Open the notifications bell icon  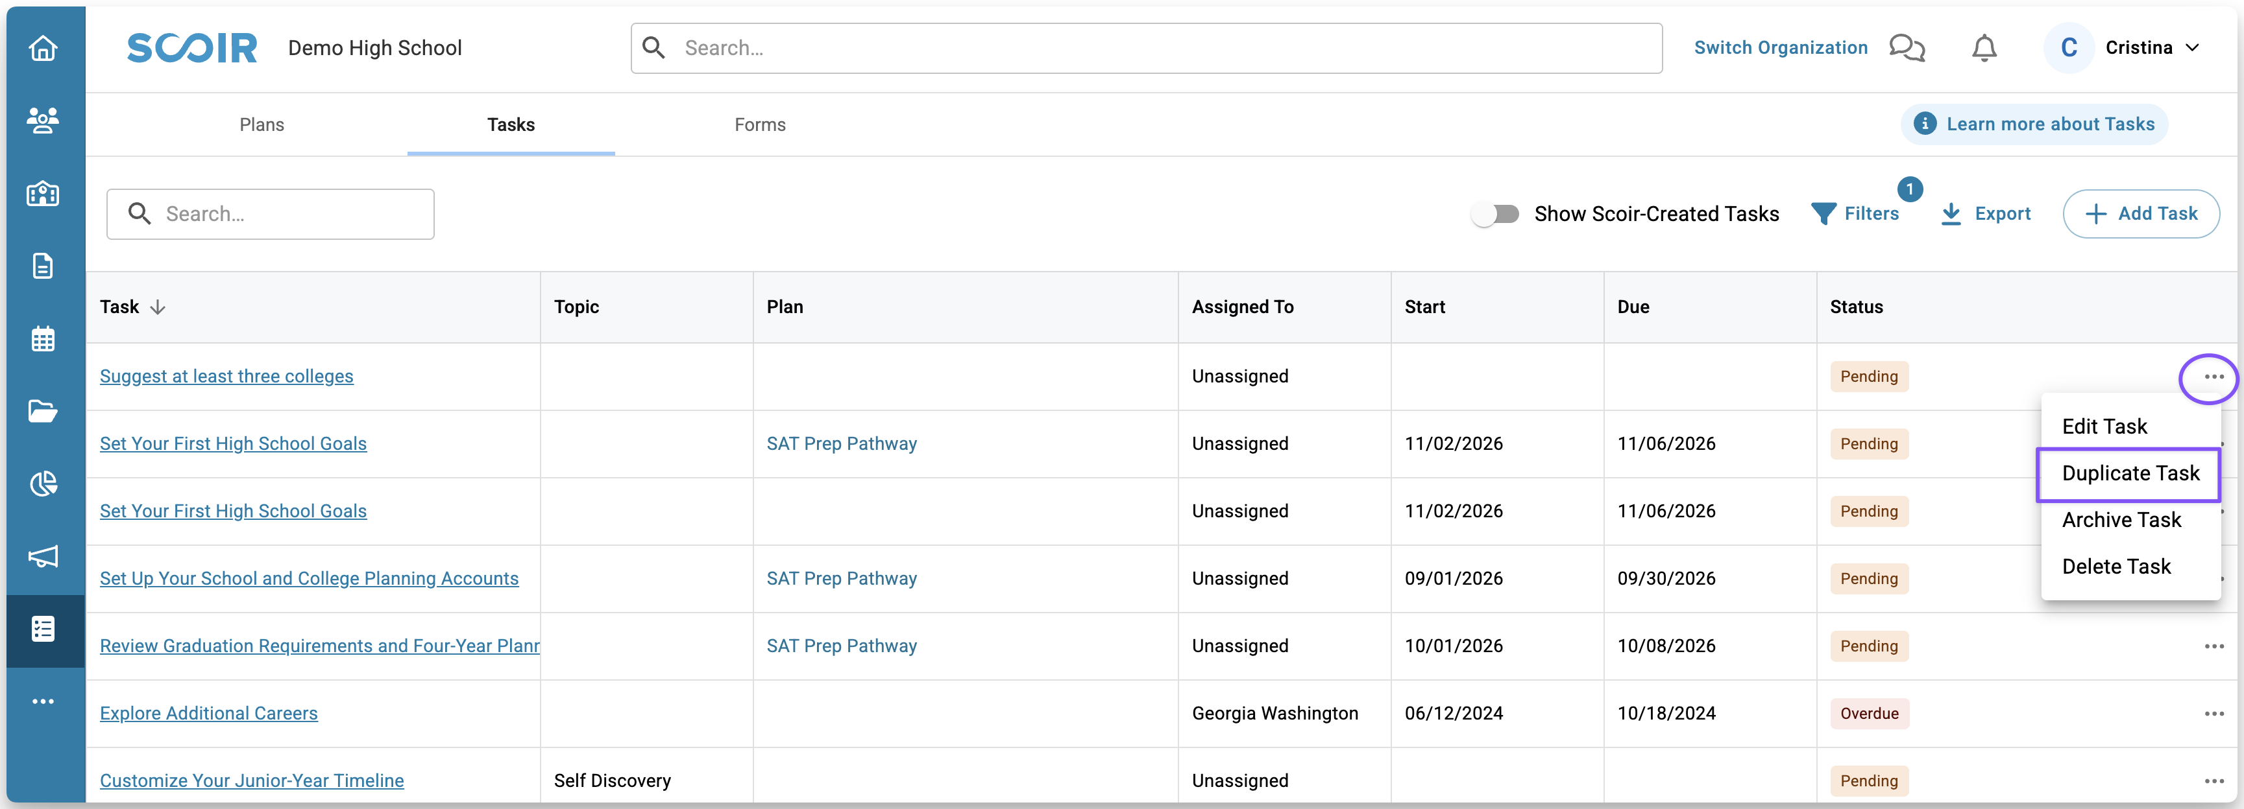(1984, 48)
